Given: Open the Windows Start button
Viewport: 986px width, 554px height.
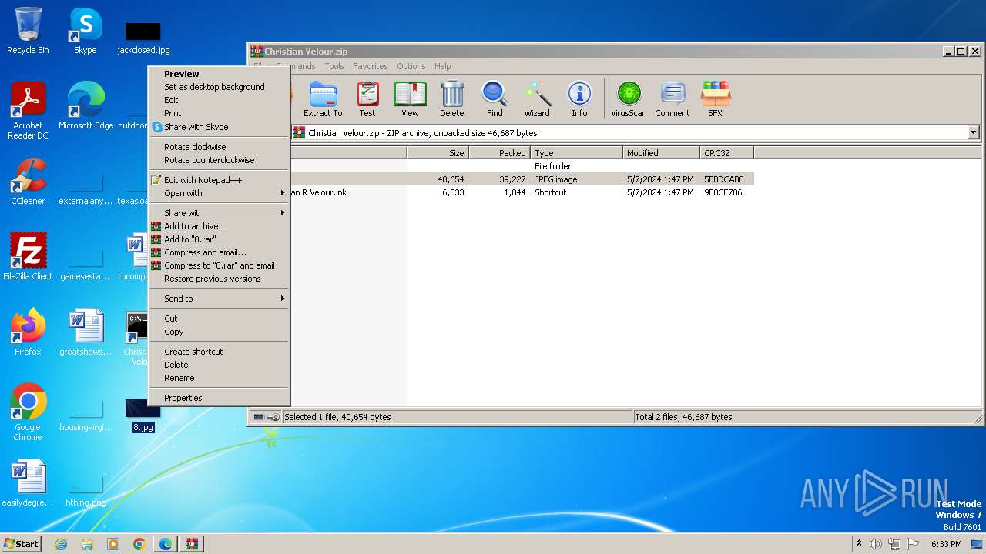Looking at the screenshot, I should click(x=22, y=543).
